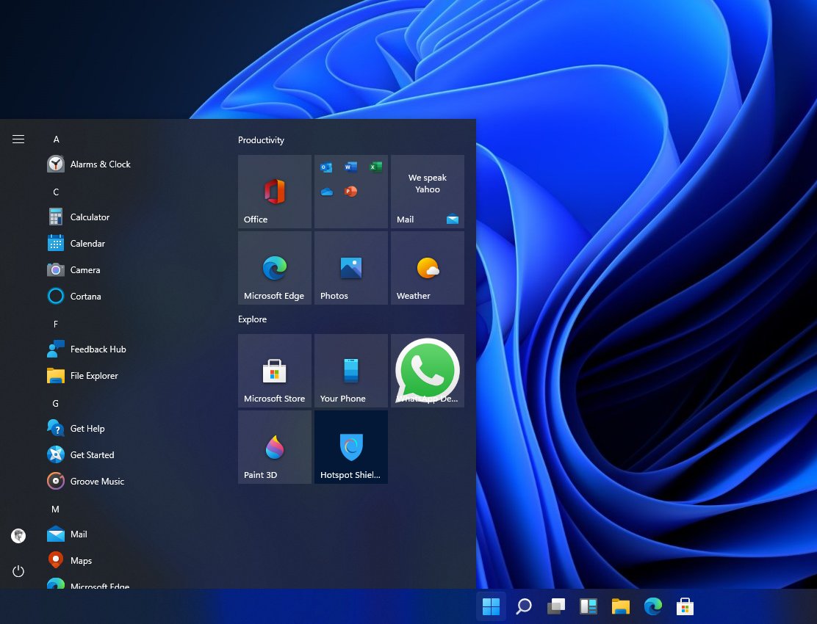Open the user account picture menu
This screenshot has height=624, width=817.
[18, 535]
